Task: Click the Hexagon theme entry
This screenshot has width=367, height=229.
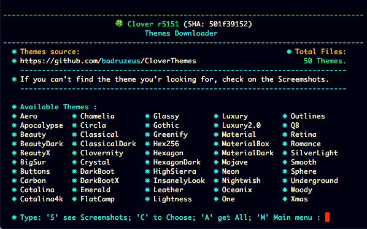Action: pyautogui.click(x=168, y=153)
